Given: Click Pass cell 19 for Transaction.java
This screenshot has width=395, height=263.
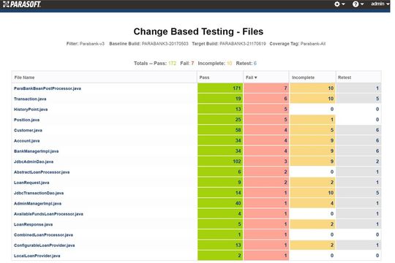Looking at the screenshot, I should pyautogui.click(x=220, y=99).
